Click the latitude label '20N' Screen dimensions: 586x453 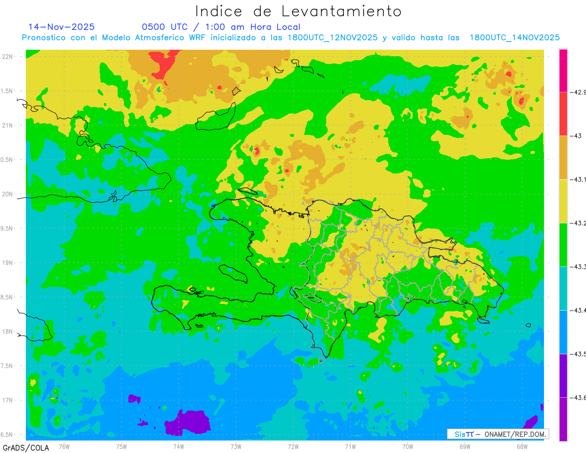[x=8, y=194]
